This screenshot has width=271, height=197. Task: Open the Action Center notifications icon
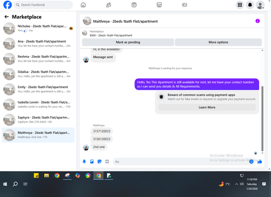[264, 184]
